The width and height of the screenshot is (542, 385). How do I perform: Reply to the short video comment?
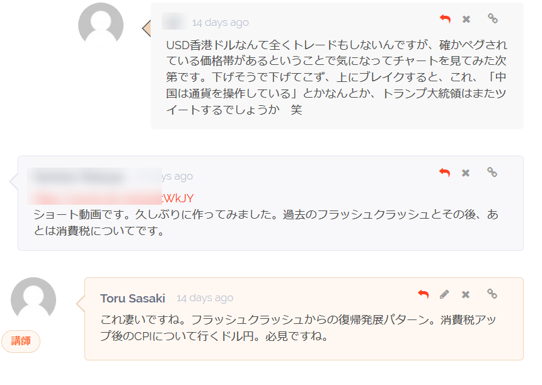(x=444, y=173)
